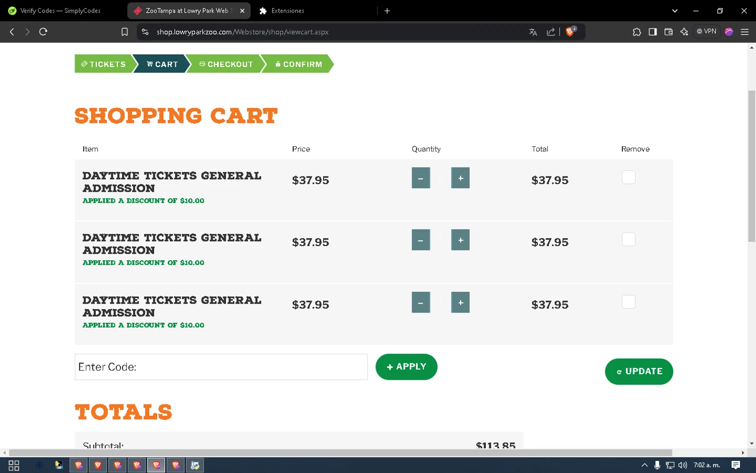756x473 pixels.
Task: Check Remove box for first ticket row
Action: (628, 177)
